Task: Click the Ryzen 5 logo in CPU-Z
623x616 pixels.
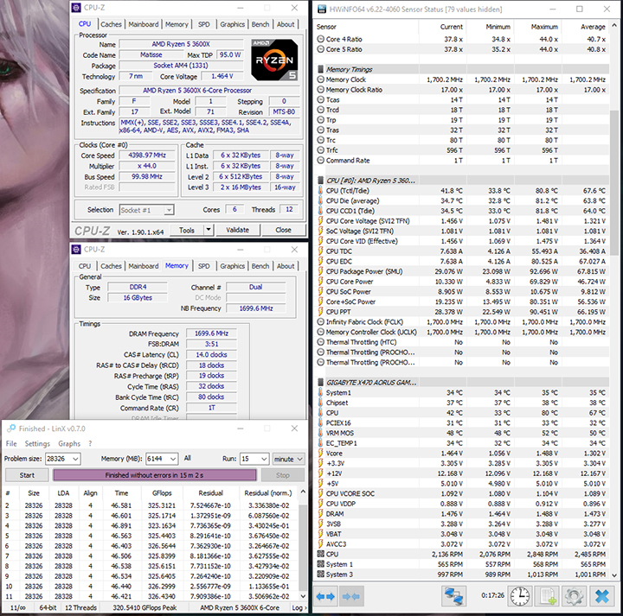Action: (x=275, y=60)
